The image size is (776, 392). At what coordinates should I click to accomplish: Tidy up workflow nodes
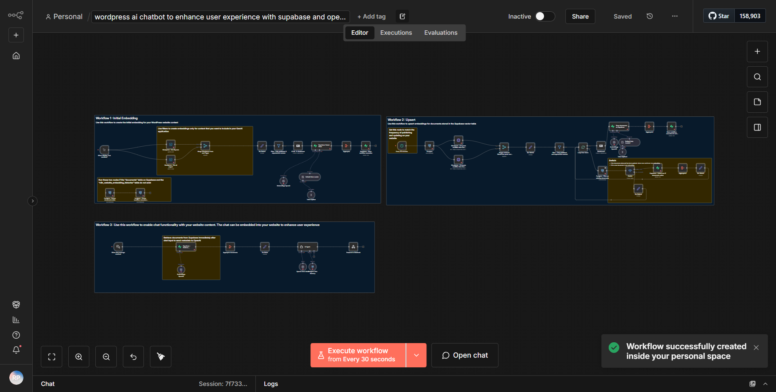160,356
